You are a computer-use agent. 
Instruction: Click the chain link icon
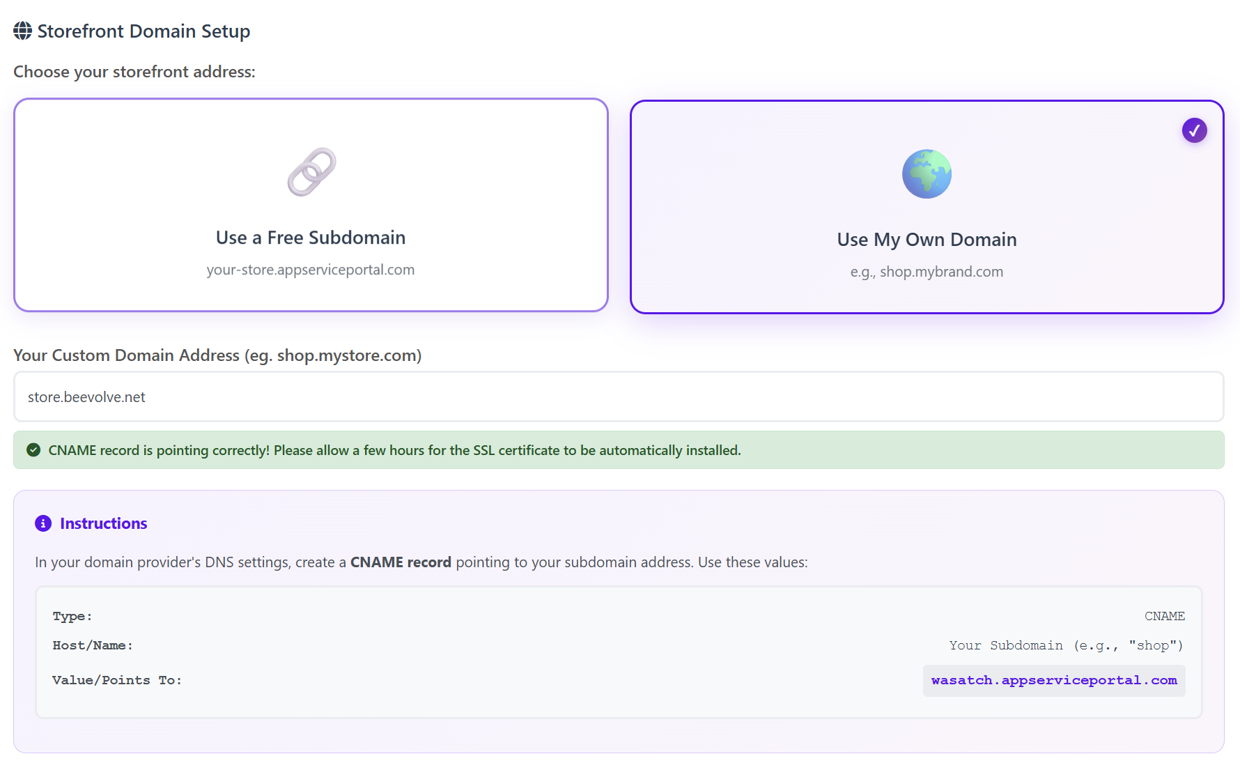tap(311, 172)
